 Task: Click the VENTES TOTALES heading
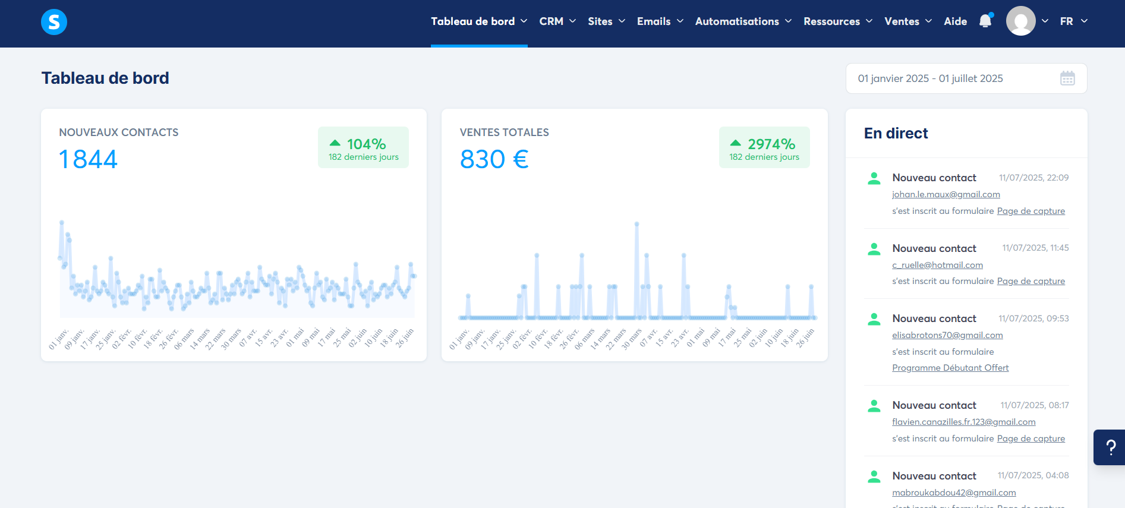point(504,132)
